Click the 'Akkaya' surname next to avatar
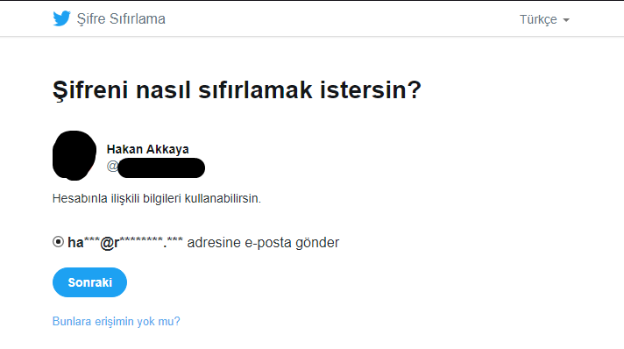The image size is (624, 349). [x=167, y=149]
